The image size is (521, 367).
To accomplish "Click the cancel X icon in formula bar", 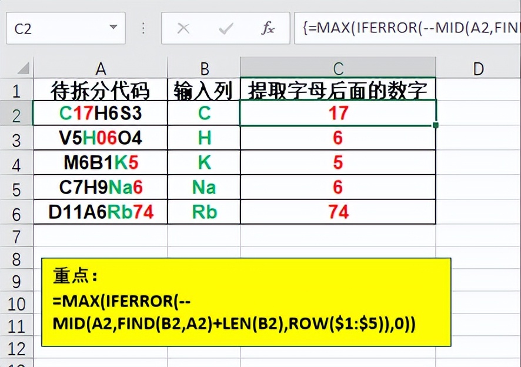I will point(183,29).
